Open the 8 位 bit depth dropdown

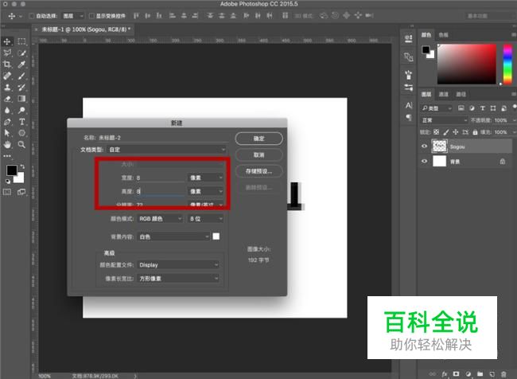(205, 218)
